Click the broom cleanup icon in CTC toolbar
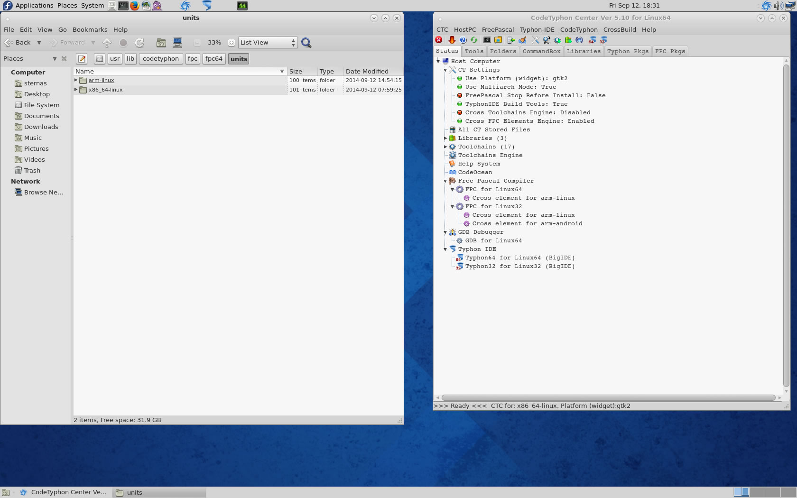Image resolution: width=797 pixels, height=498 pixels. click(522, 40)
